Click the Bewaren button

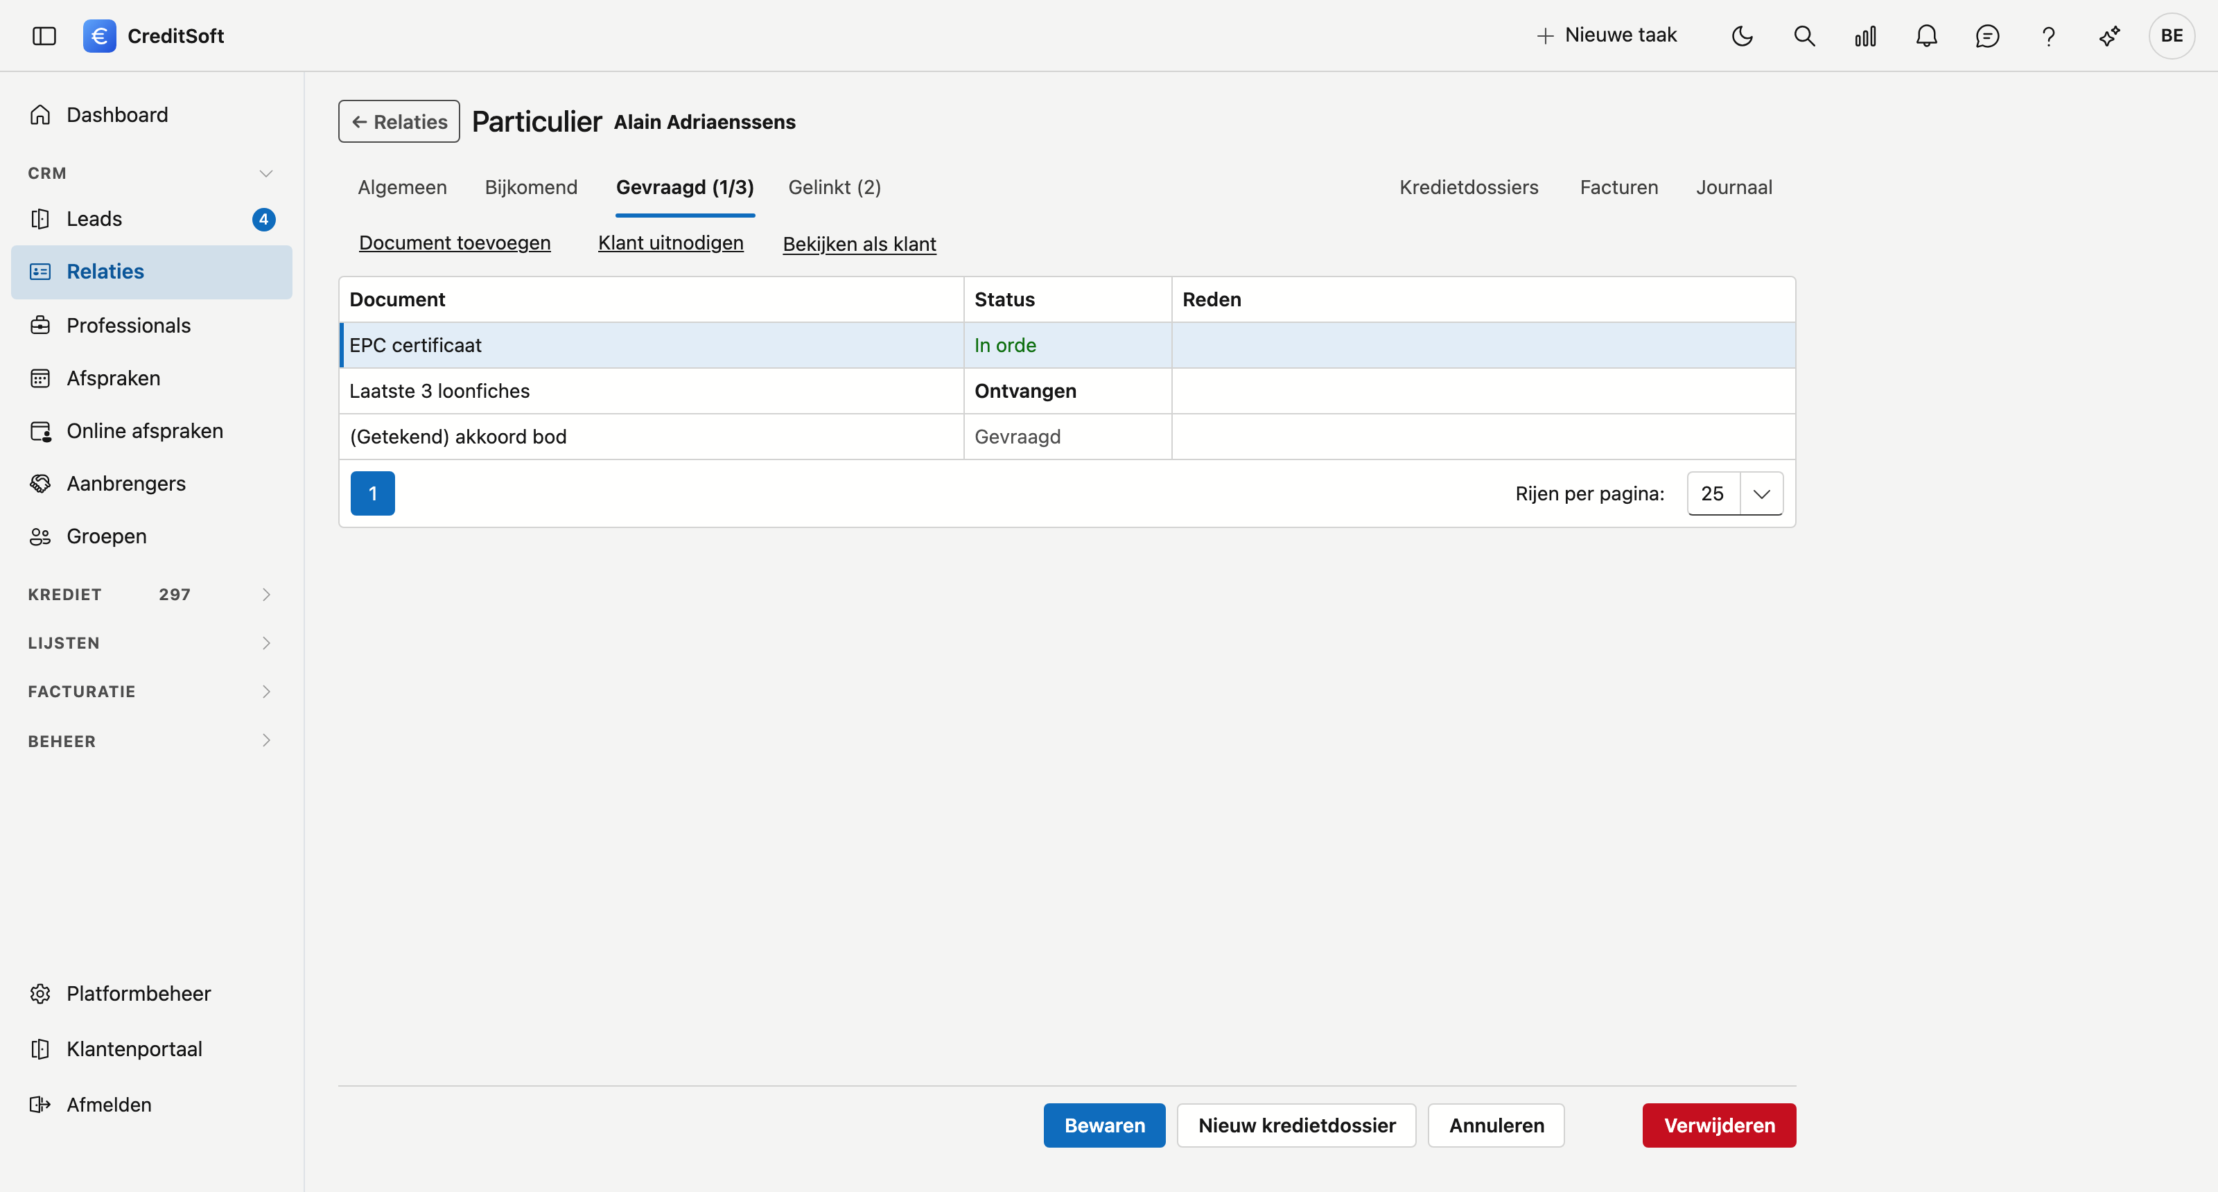coord(1104,1125)
